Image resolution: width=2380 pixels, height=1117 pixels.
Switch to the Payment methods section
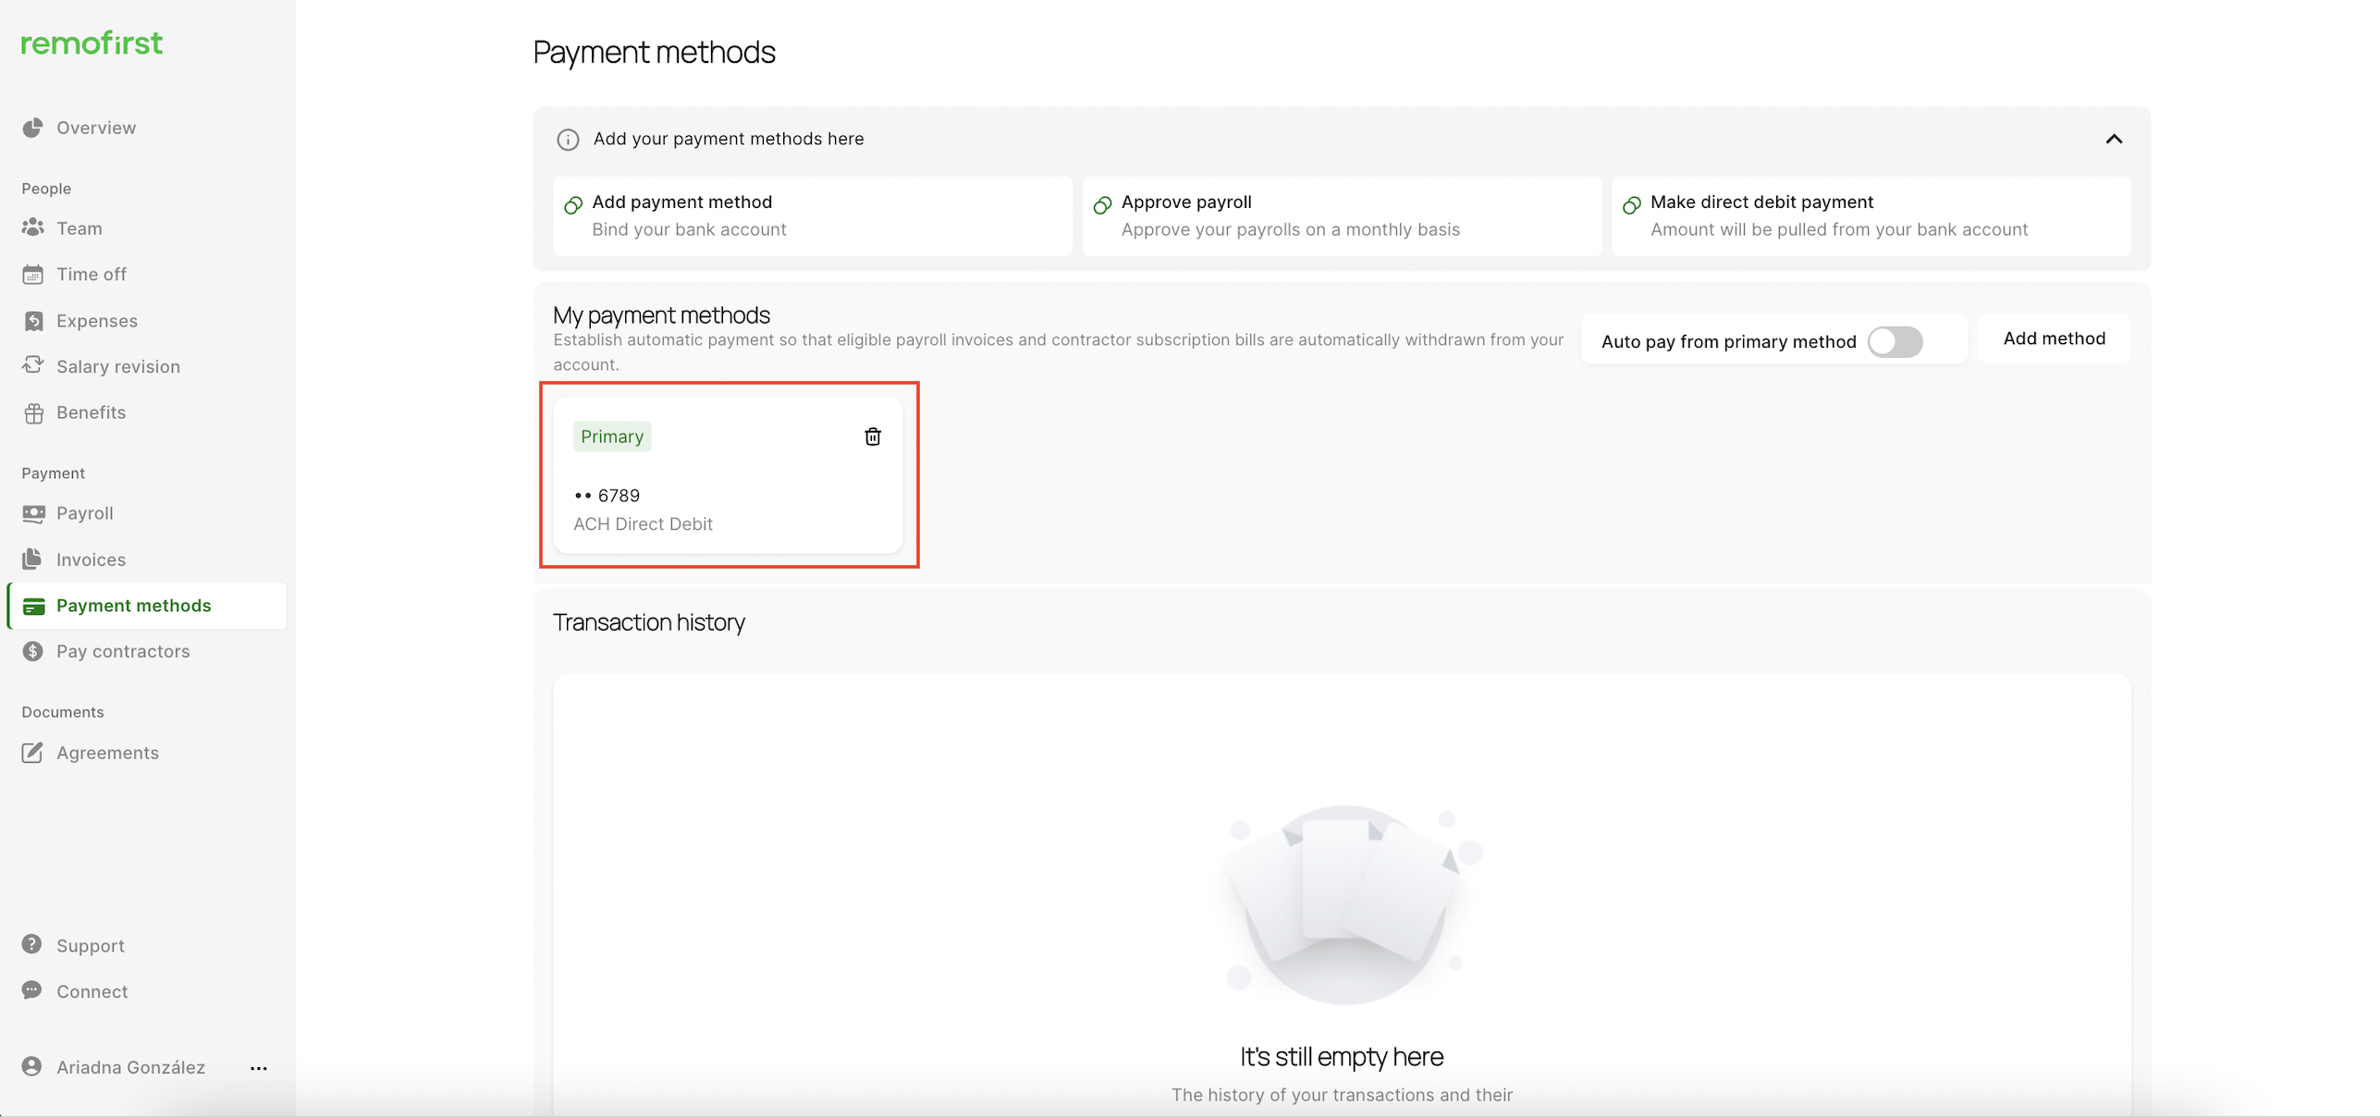click(x=133, y=606)
